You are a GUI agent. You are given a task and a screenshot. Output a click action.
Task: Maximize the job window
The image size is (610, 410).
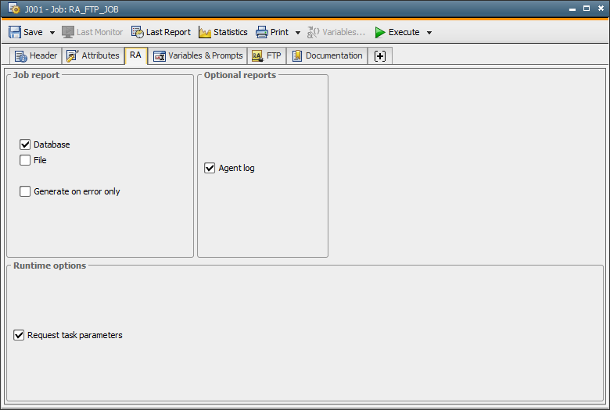coord(587,8)
